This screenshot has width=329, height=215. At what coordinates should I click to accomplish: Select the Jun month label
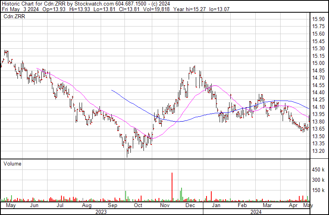(34, 205)
